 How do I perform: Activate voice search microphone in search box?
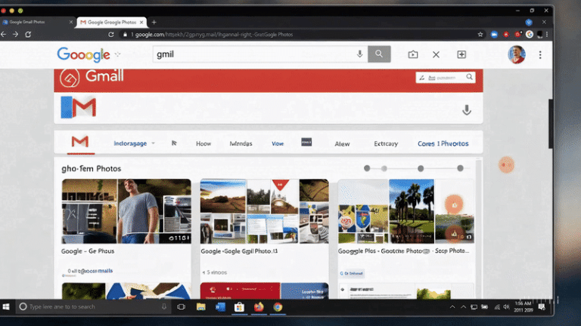(359, 54)
